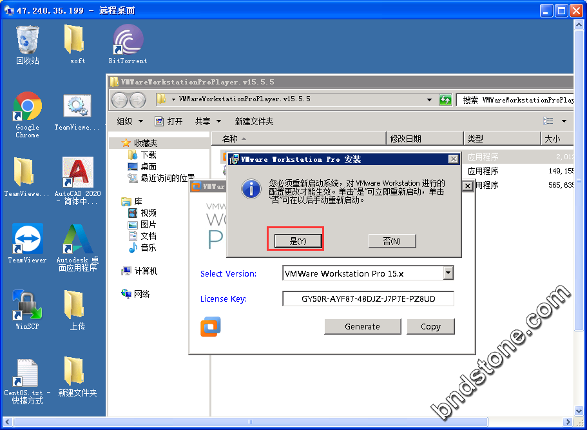Screen dimensions: 587x430
Task: Sort files by the 名称 column
Action: click(299, 139)
